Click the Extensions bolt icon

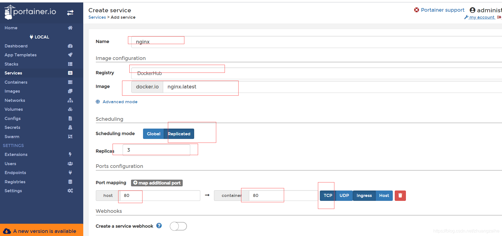point(70,154)
